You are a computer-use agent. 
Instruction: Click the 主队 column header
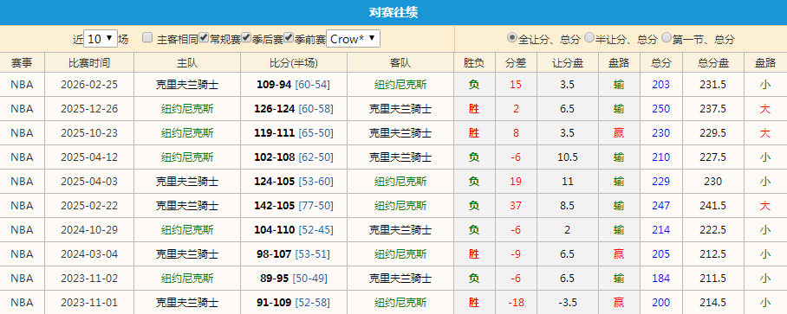click(187, 62)
